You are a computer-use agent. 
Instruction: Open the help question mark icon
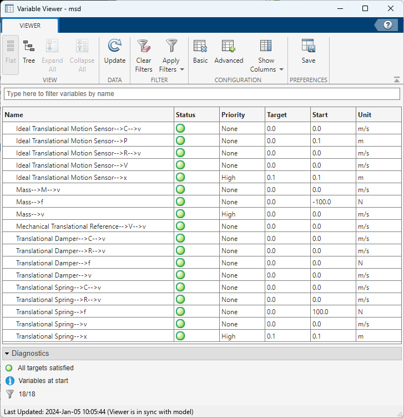click(x=387, y=25)
